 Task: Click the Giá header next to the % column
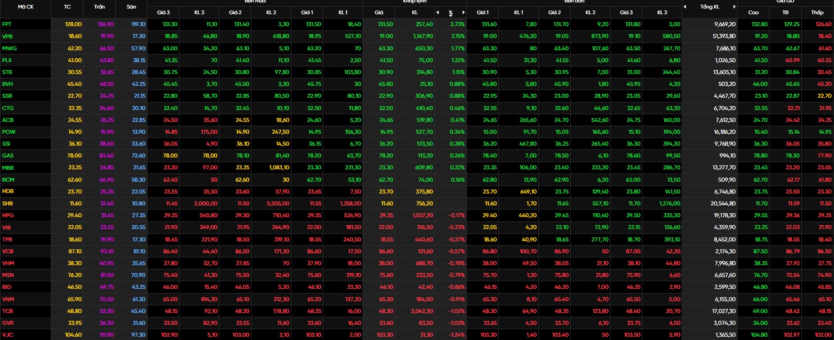point(379,12)
